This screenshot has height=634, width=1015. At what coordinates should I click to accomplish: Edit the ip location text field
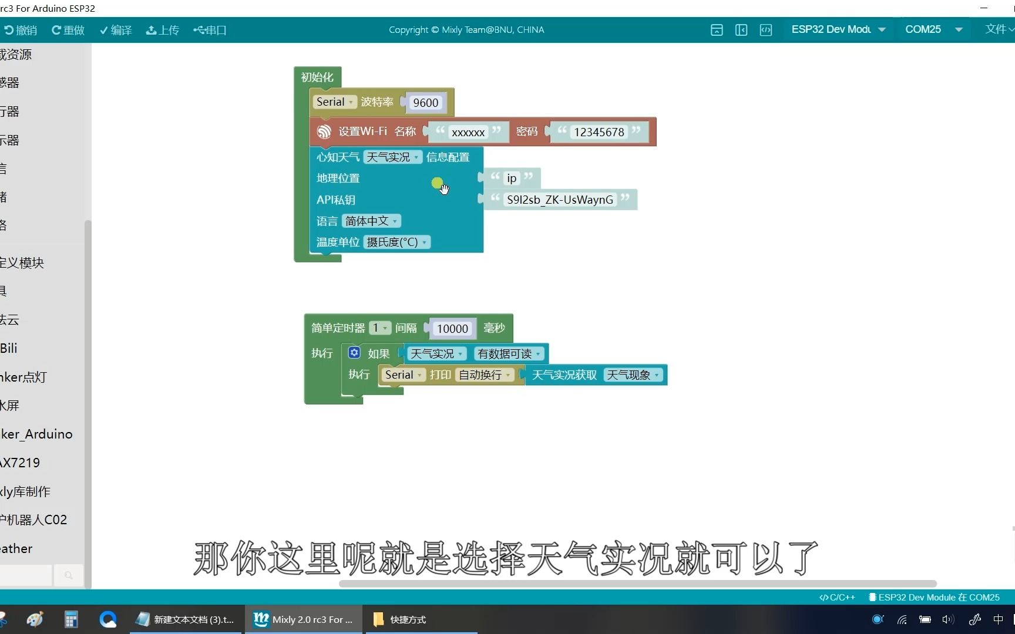coord(512,178)
